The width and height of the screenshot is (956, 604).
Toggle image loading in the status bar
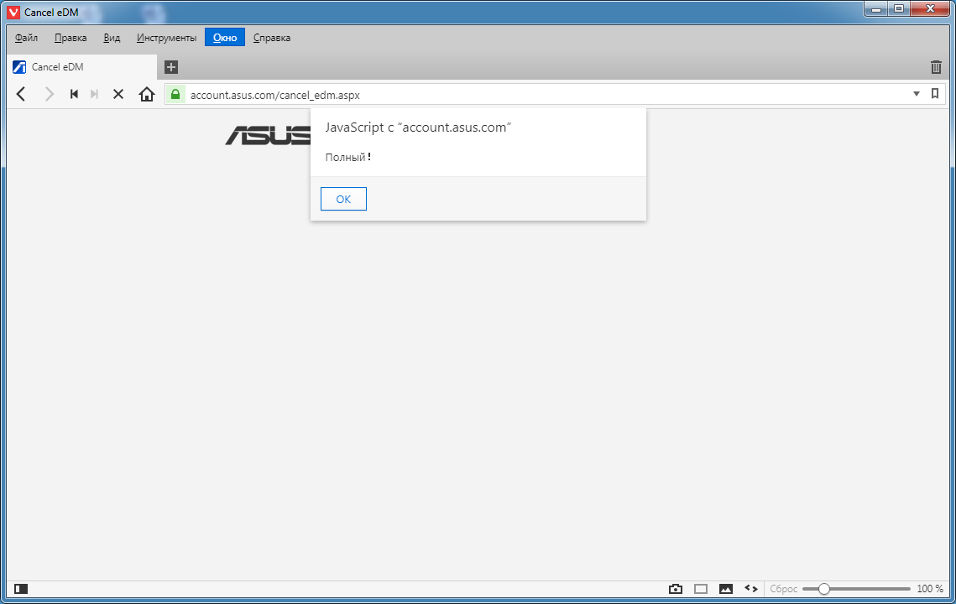click(726, 589)
